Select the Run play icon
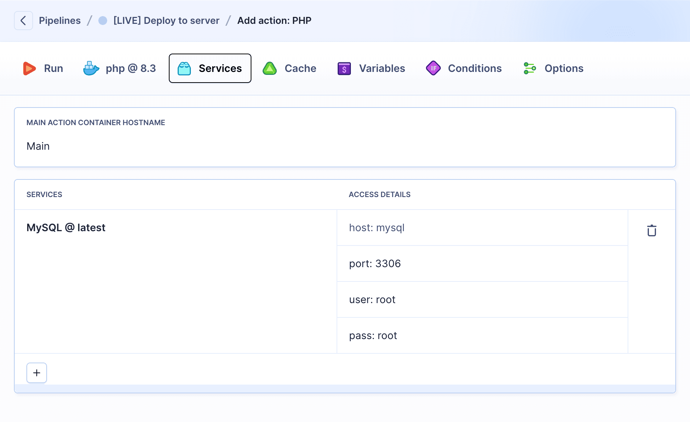690x422 pixels. point(30,68)
